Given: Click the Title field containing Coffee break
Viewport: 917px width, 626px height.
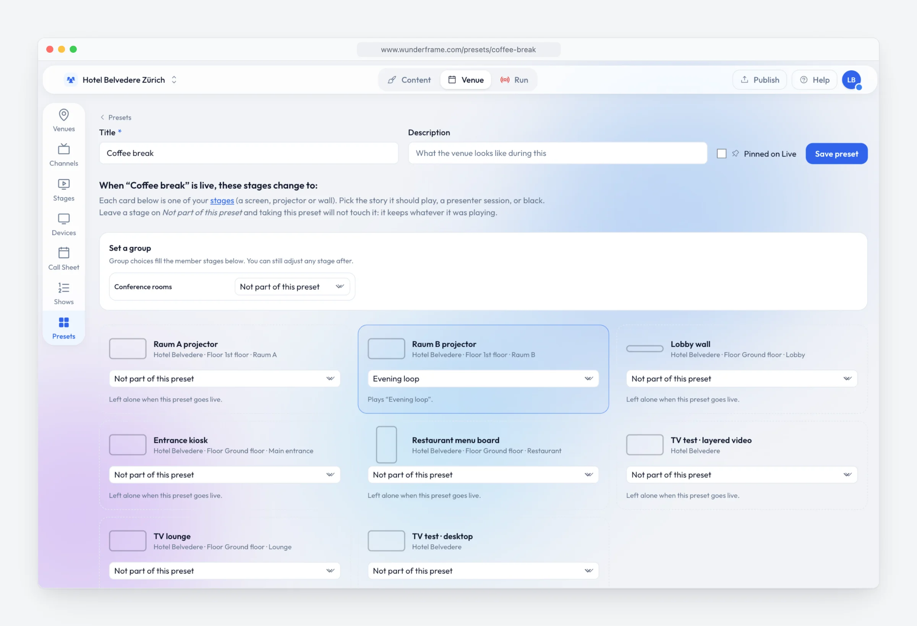Looking at the screenshot, I should pos(249,153).
